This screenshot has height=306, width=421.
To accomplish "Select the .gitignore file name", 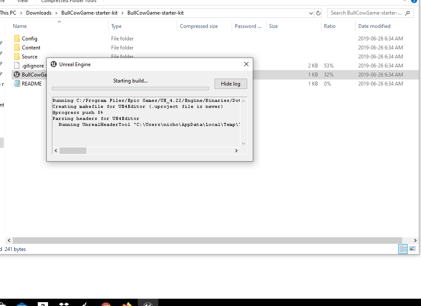I will (33, 66).
